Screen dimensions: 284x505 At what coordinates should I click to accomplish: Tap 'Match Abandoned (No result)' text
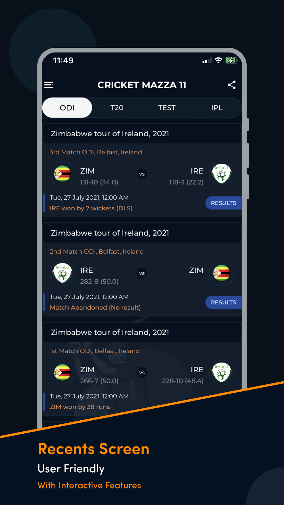pyautogui.click(x=95, y=308)
